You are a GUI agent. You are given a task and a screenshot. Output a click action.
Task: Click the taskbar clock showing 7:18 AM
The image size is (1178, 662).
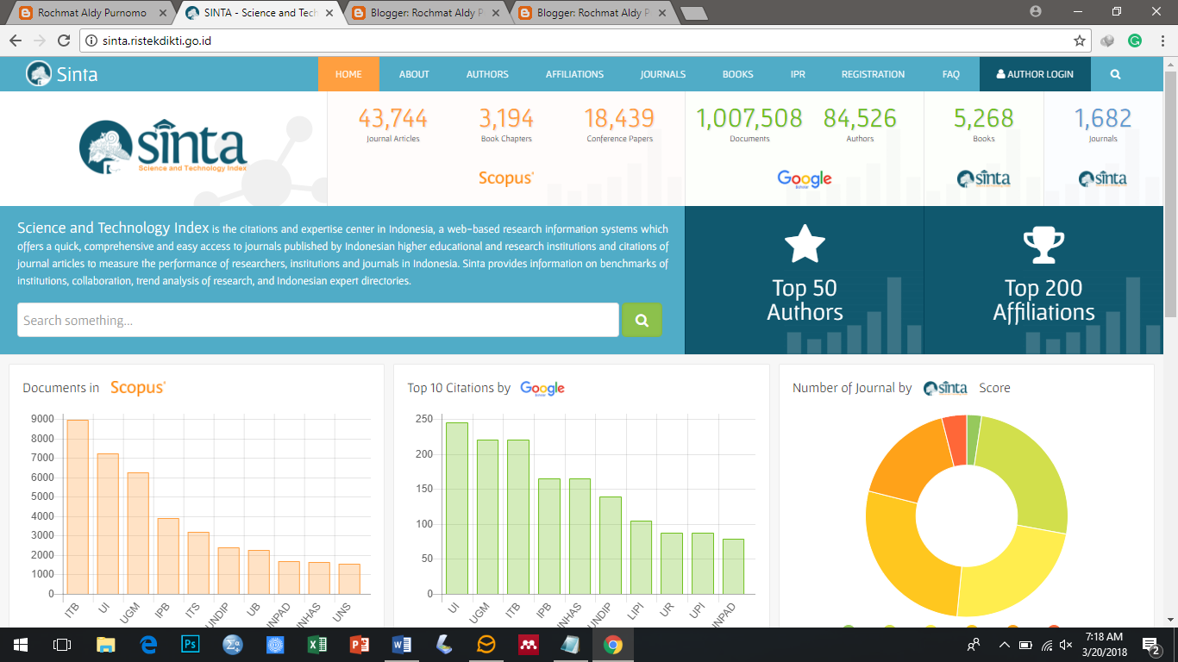point(1105,644)
